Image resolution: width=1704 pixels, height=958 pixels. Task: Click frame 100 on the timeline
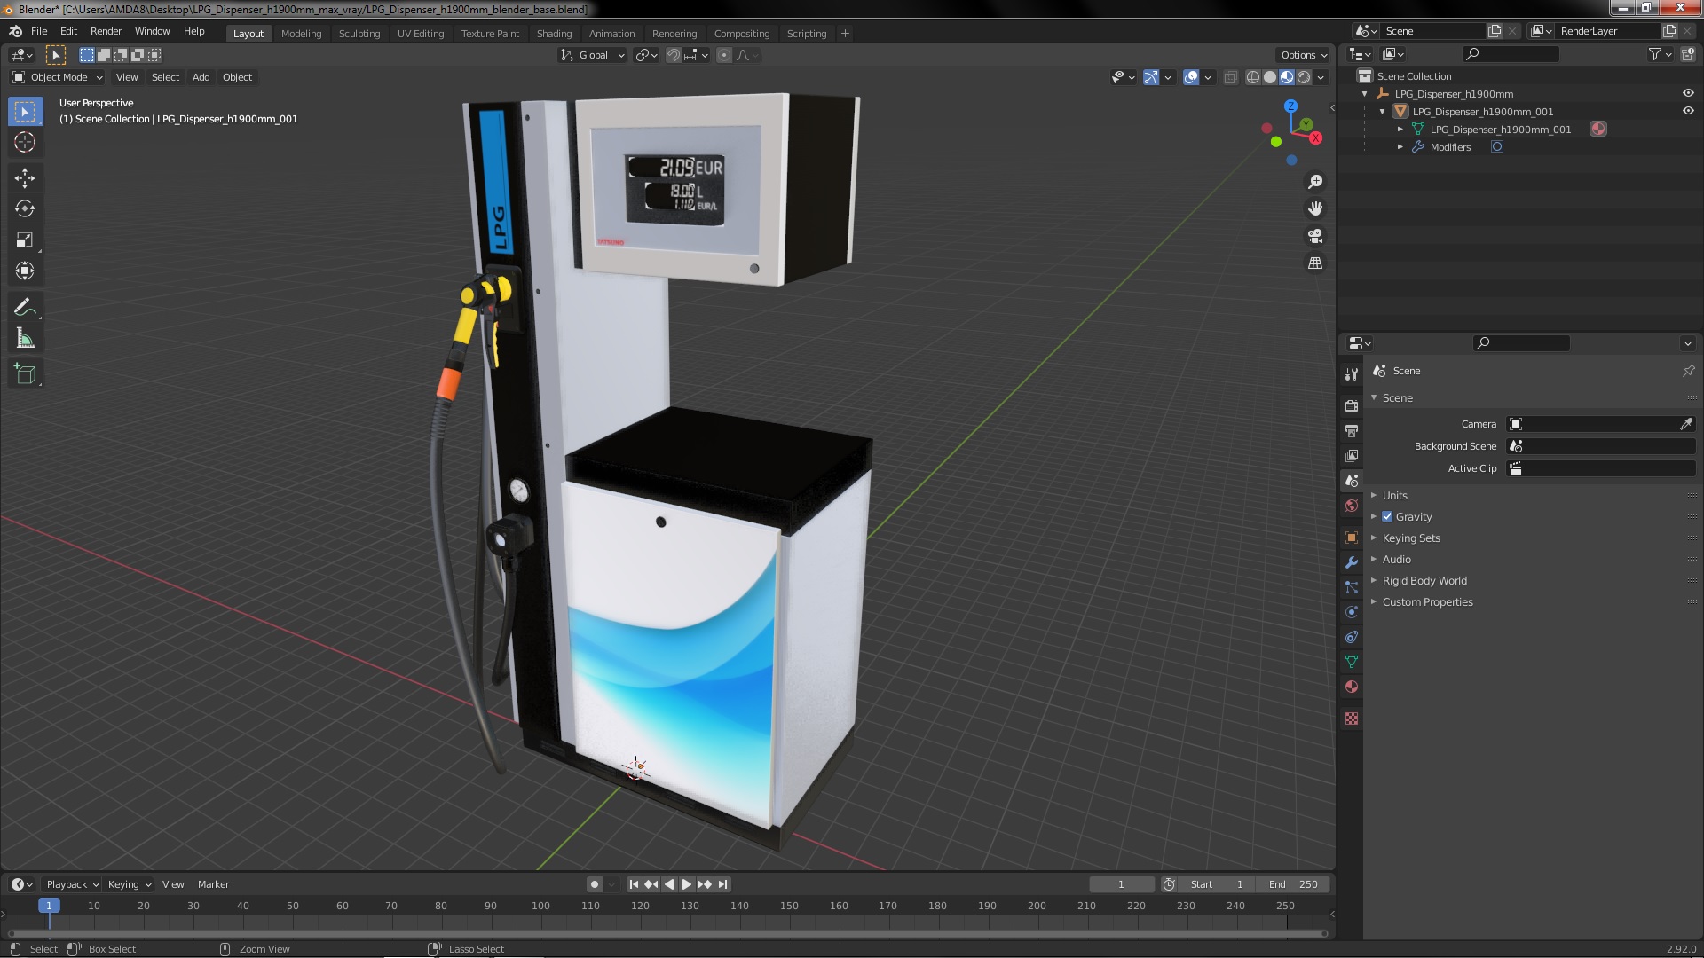540,907
